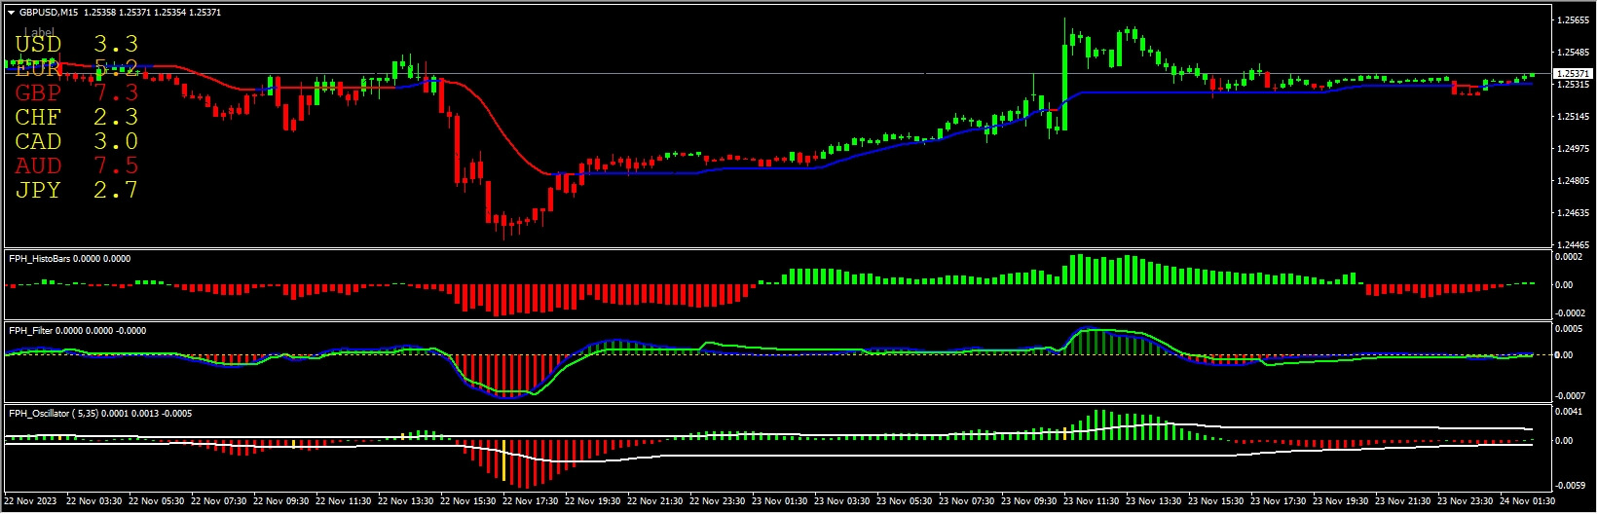Image resolution: width=1598 pixels, height=514 pixels.
Task: Open the chart menu triangle beside GBPUSD,M15
Action: coord(11,13)
